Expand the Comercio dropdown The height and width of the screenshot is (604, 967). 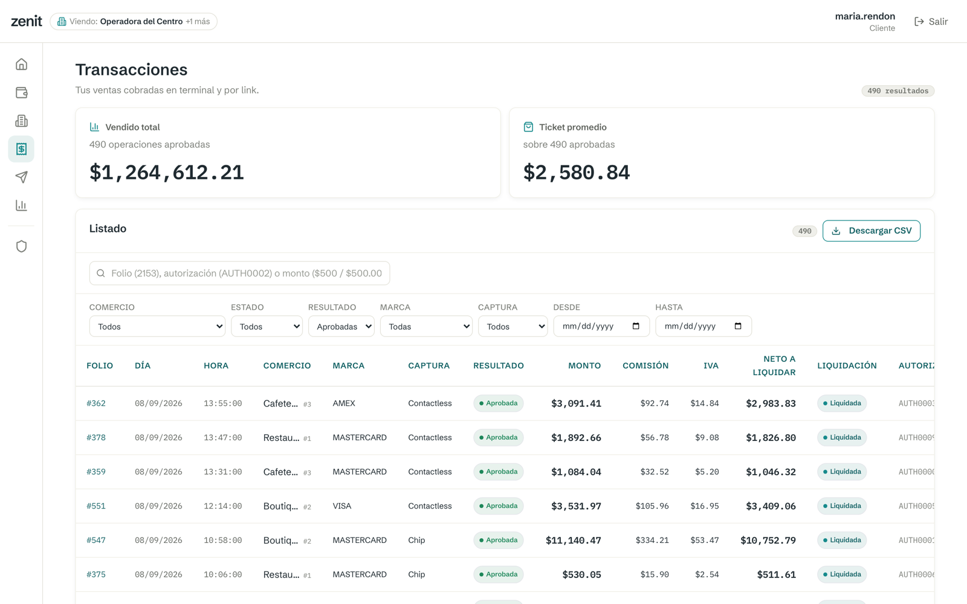point(157,326)
